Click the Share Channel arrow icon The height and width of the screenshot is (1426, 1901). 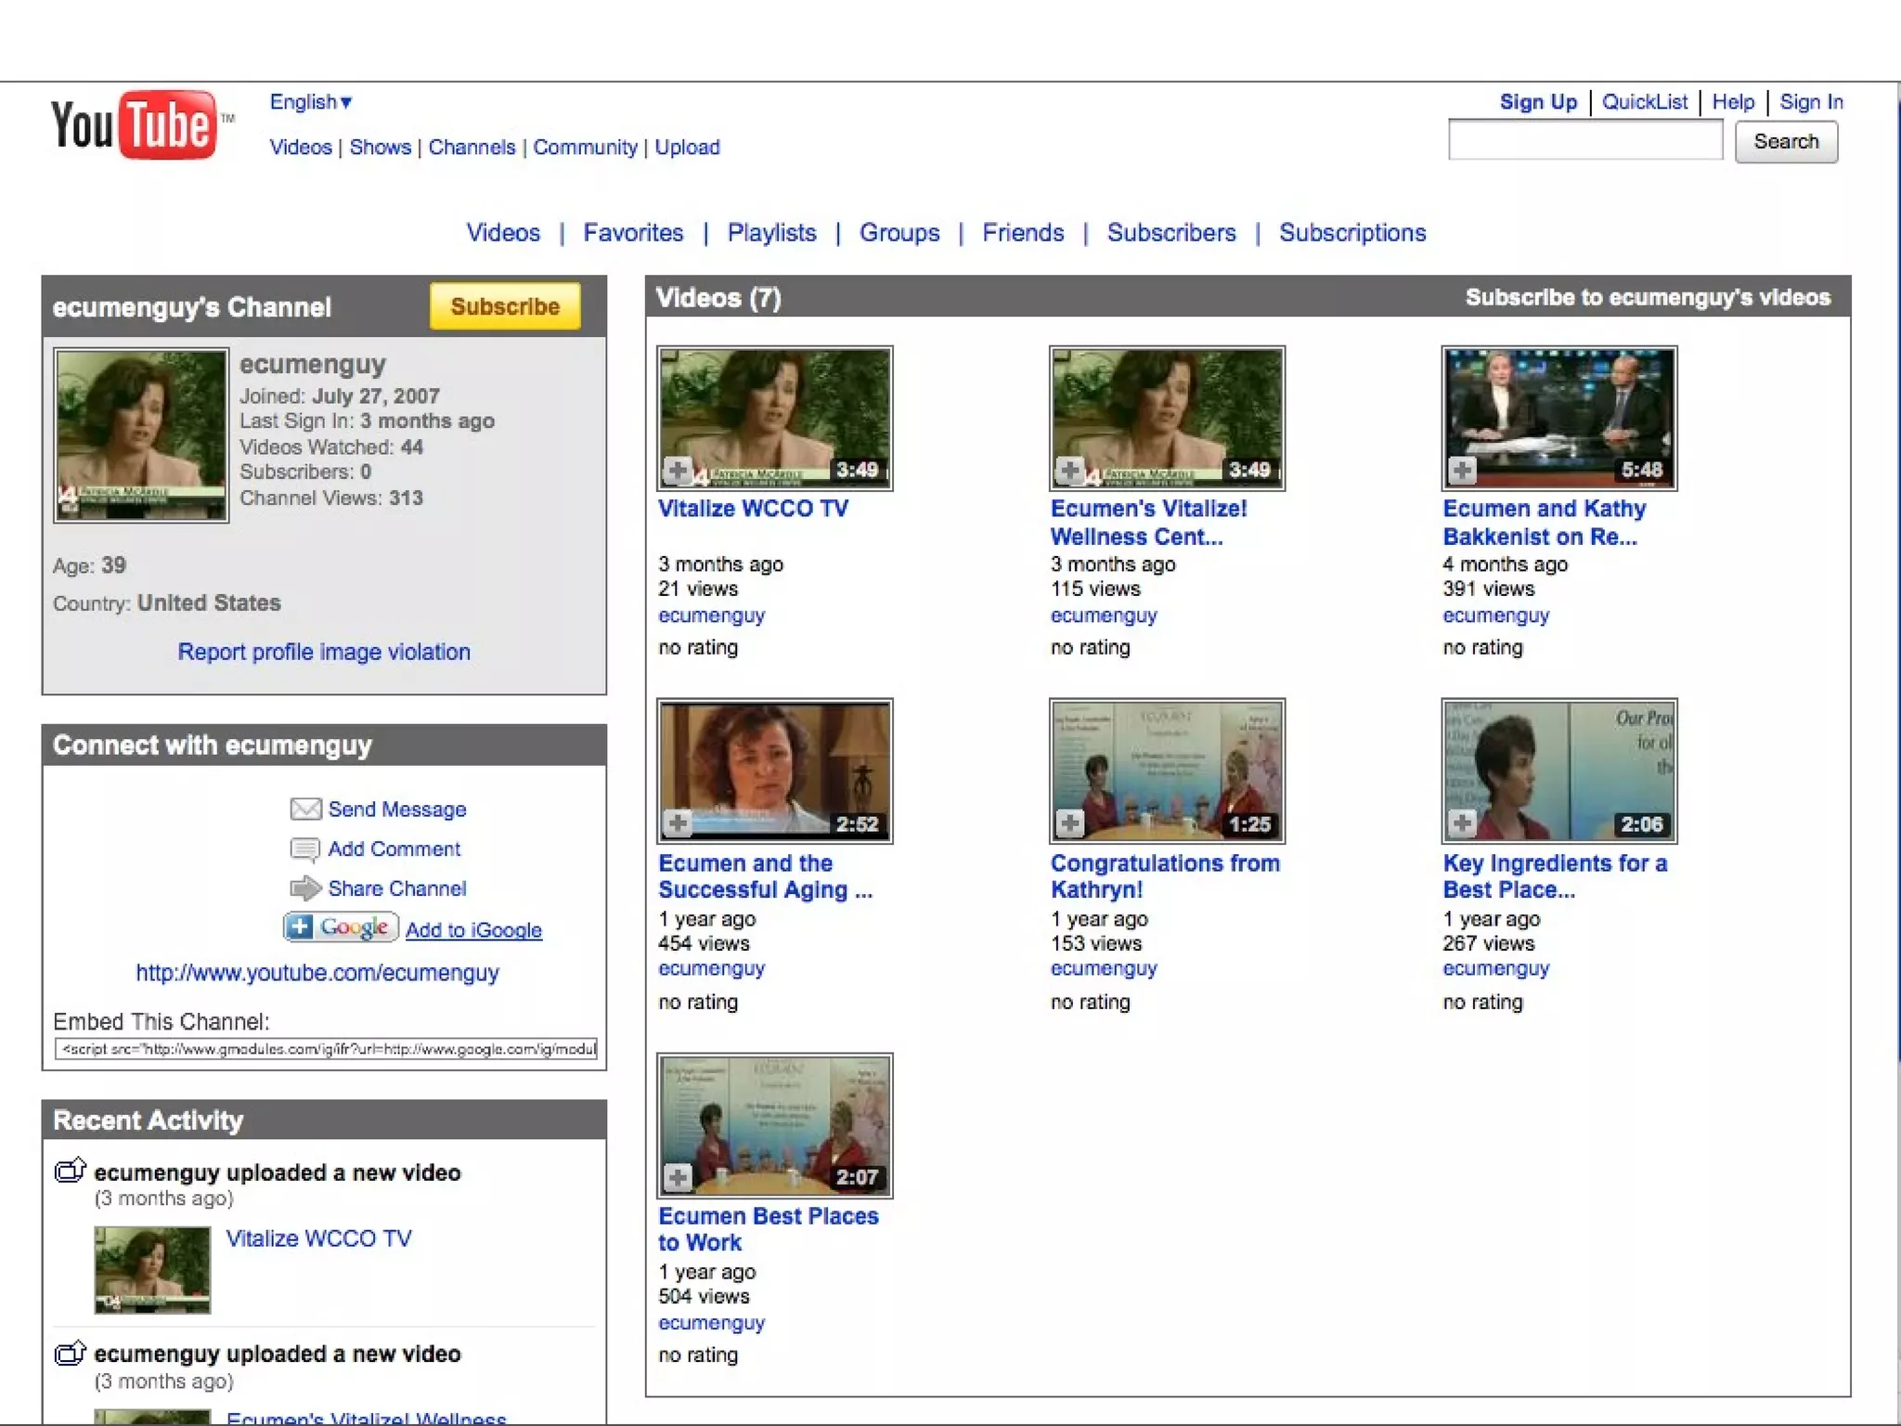305,888
